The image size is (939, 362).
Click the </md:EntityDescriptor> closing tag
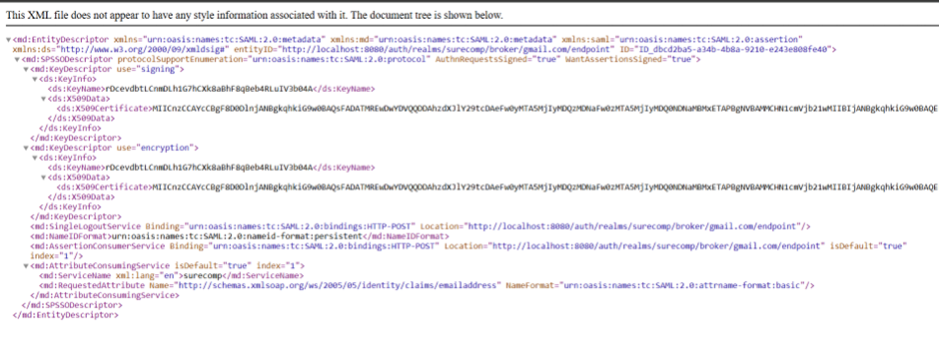coord(65,315)
